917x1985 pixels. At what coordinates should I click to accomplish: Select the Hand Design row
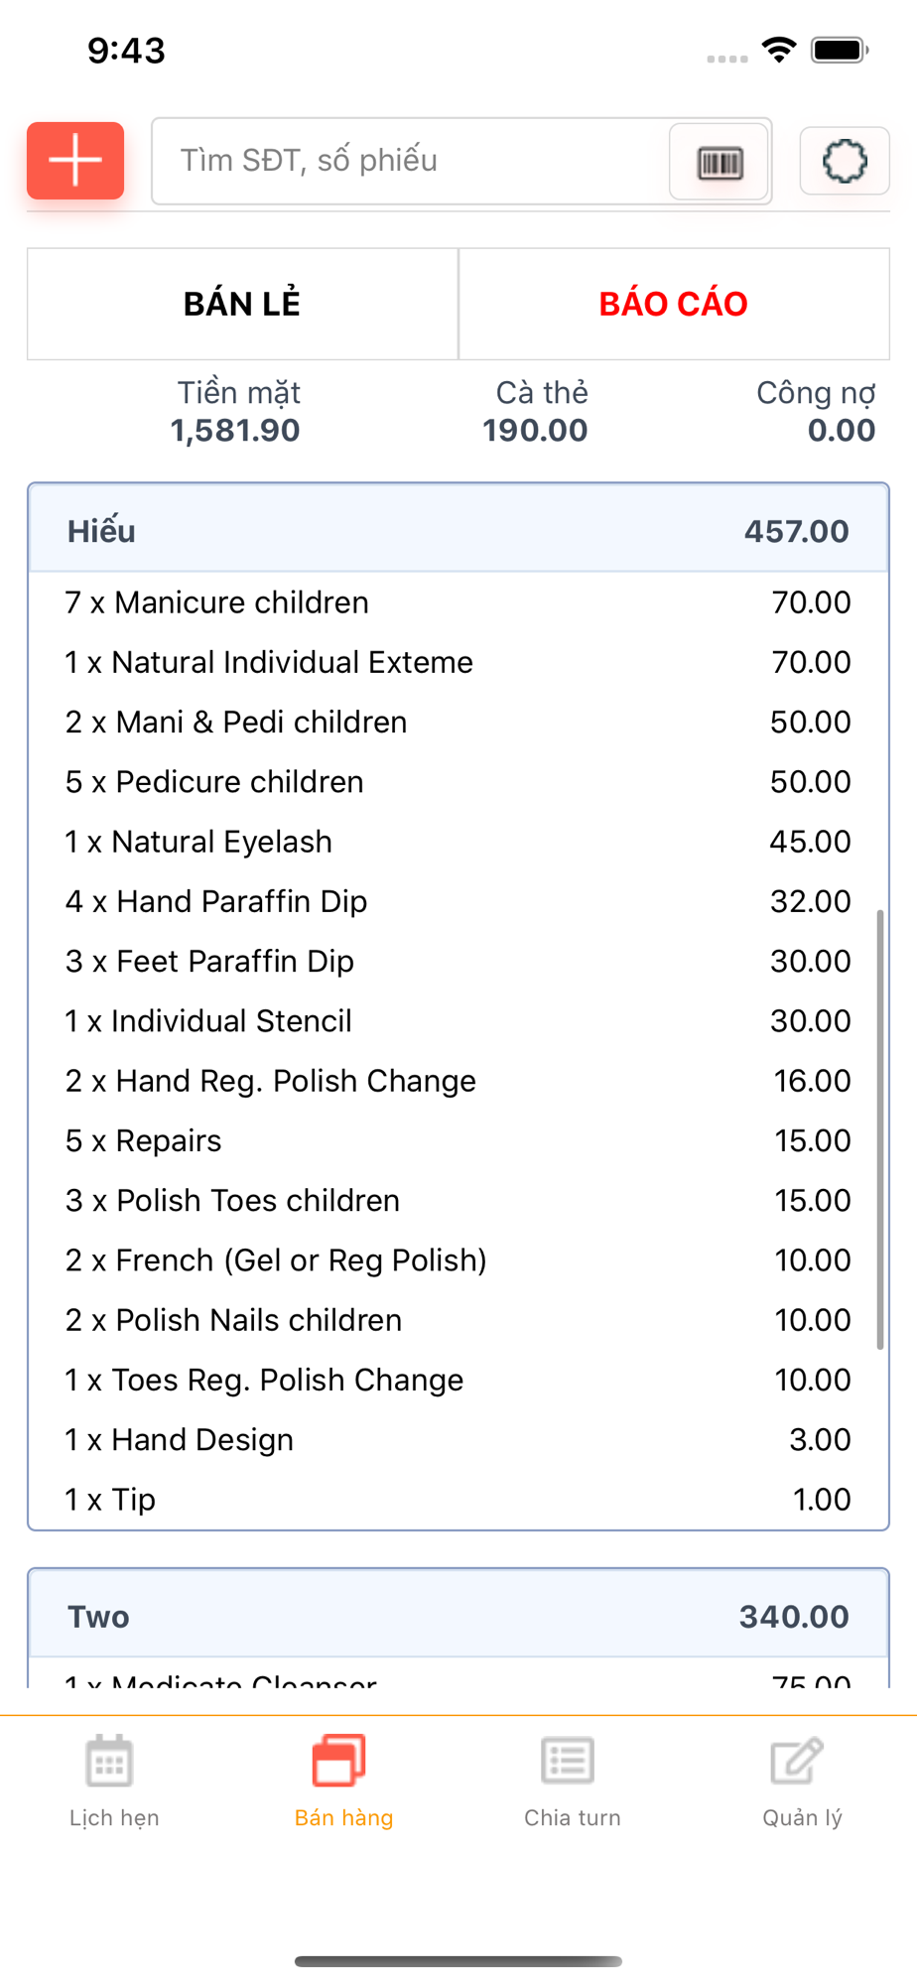458,1440
